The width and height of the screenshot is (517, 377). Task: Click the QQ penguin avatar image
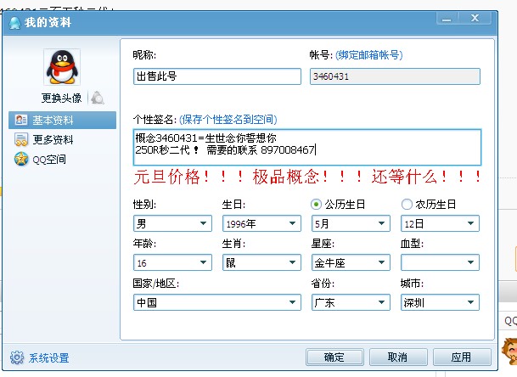coord(62,67)
